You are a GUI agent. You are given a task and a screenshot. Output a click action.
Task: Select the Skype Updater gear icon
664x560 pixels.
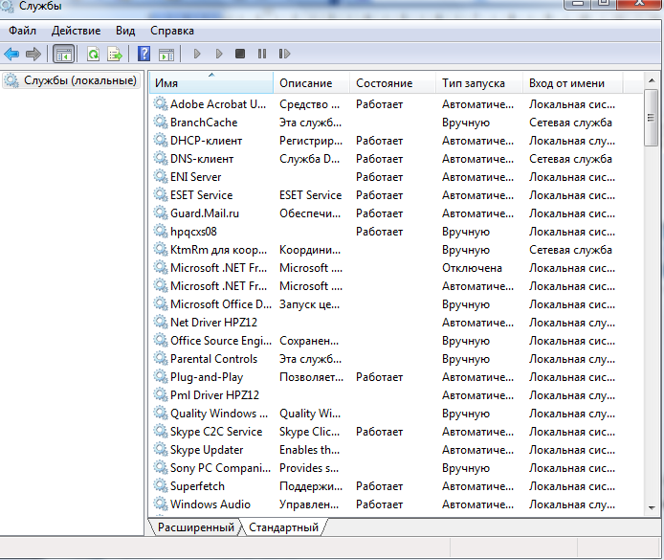161,450
